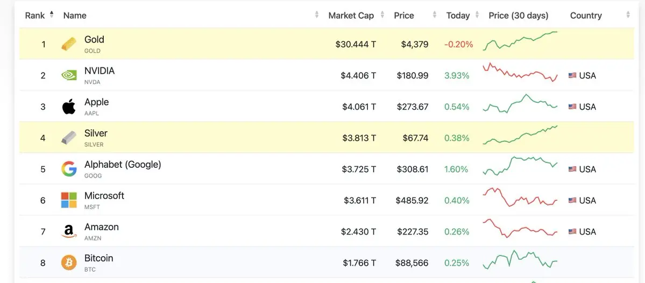Click the Microsoft logo icon
This screenshot has height=283, width=645.
coord(69,200)
